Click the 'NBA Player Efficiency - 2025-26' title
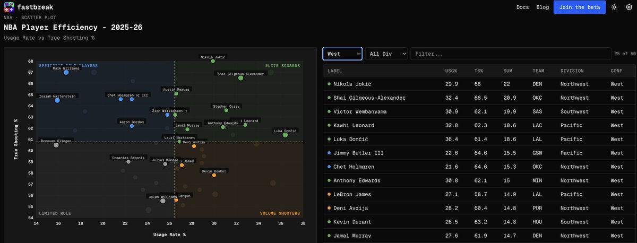 (73, 27)
